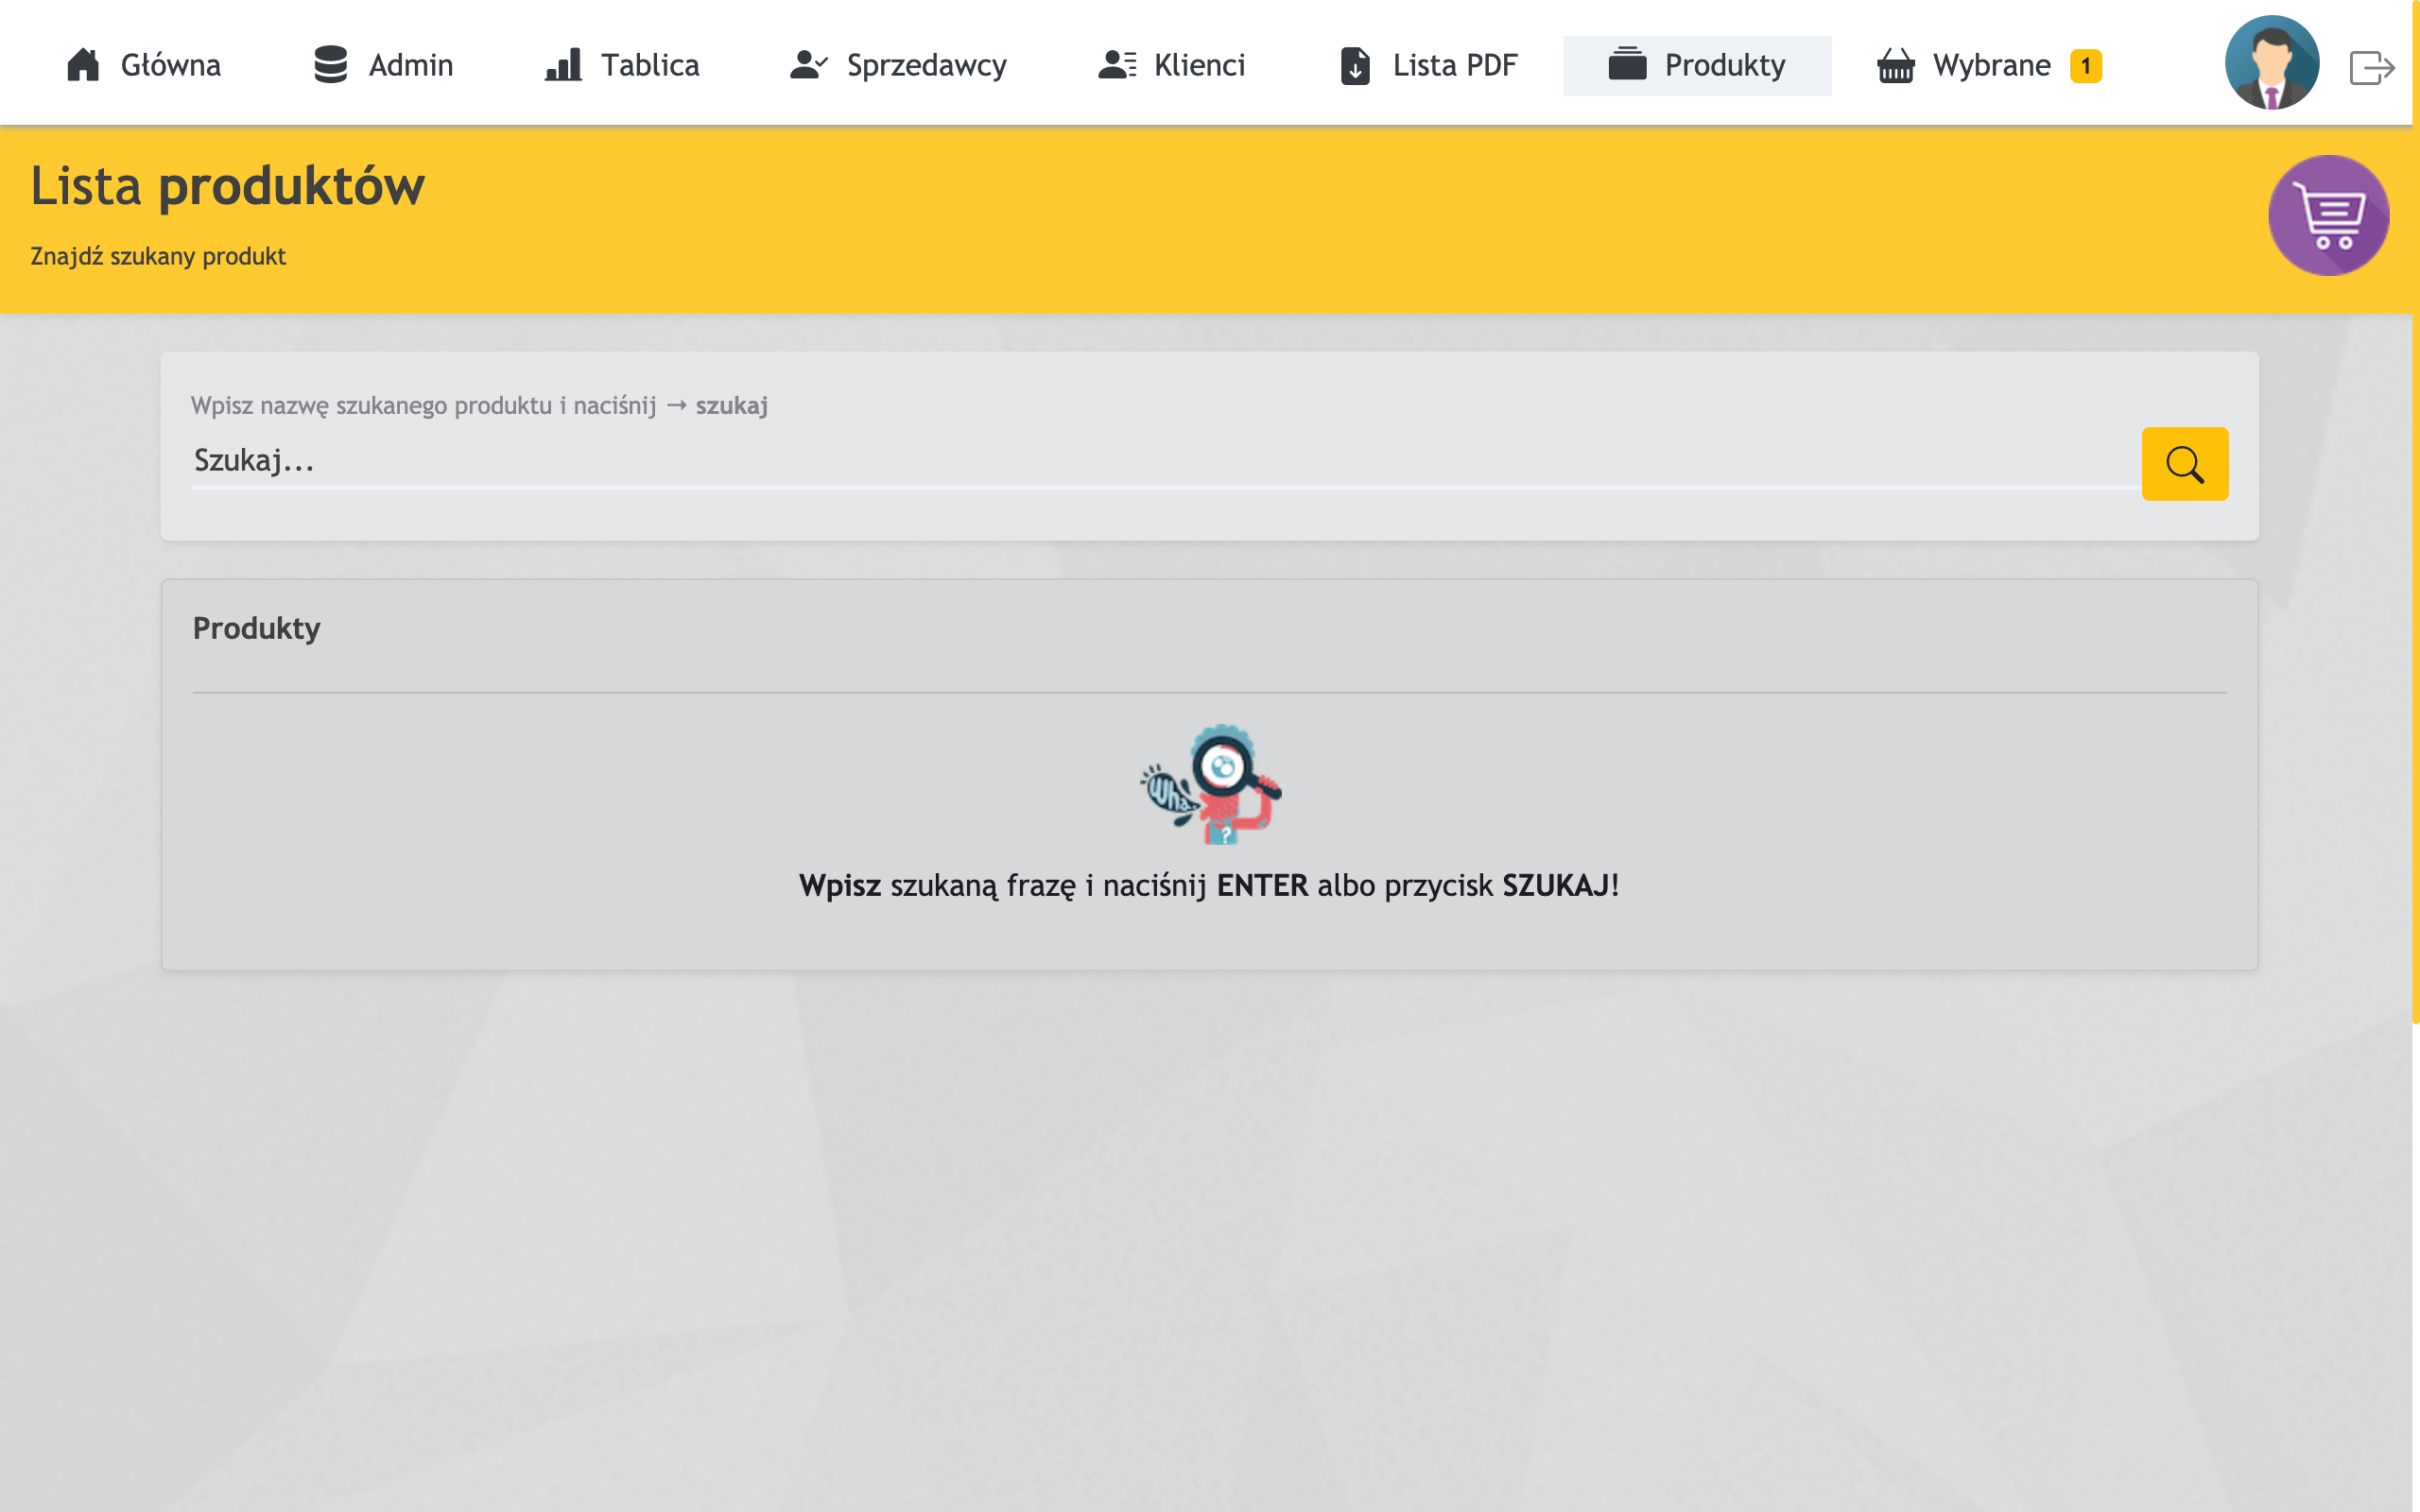Screen dimensions: 2420x1512
Task: Click the database icon beside Admin
Action: coord(330,65)
